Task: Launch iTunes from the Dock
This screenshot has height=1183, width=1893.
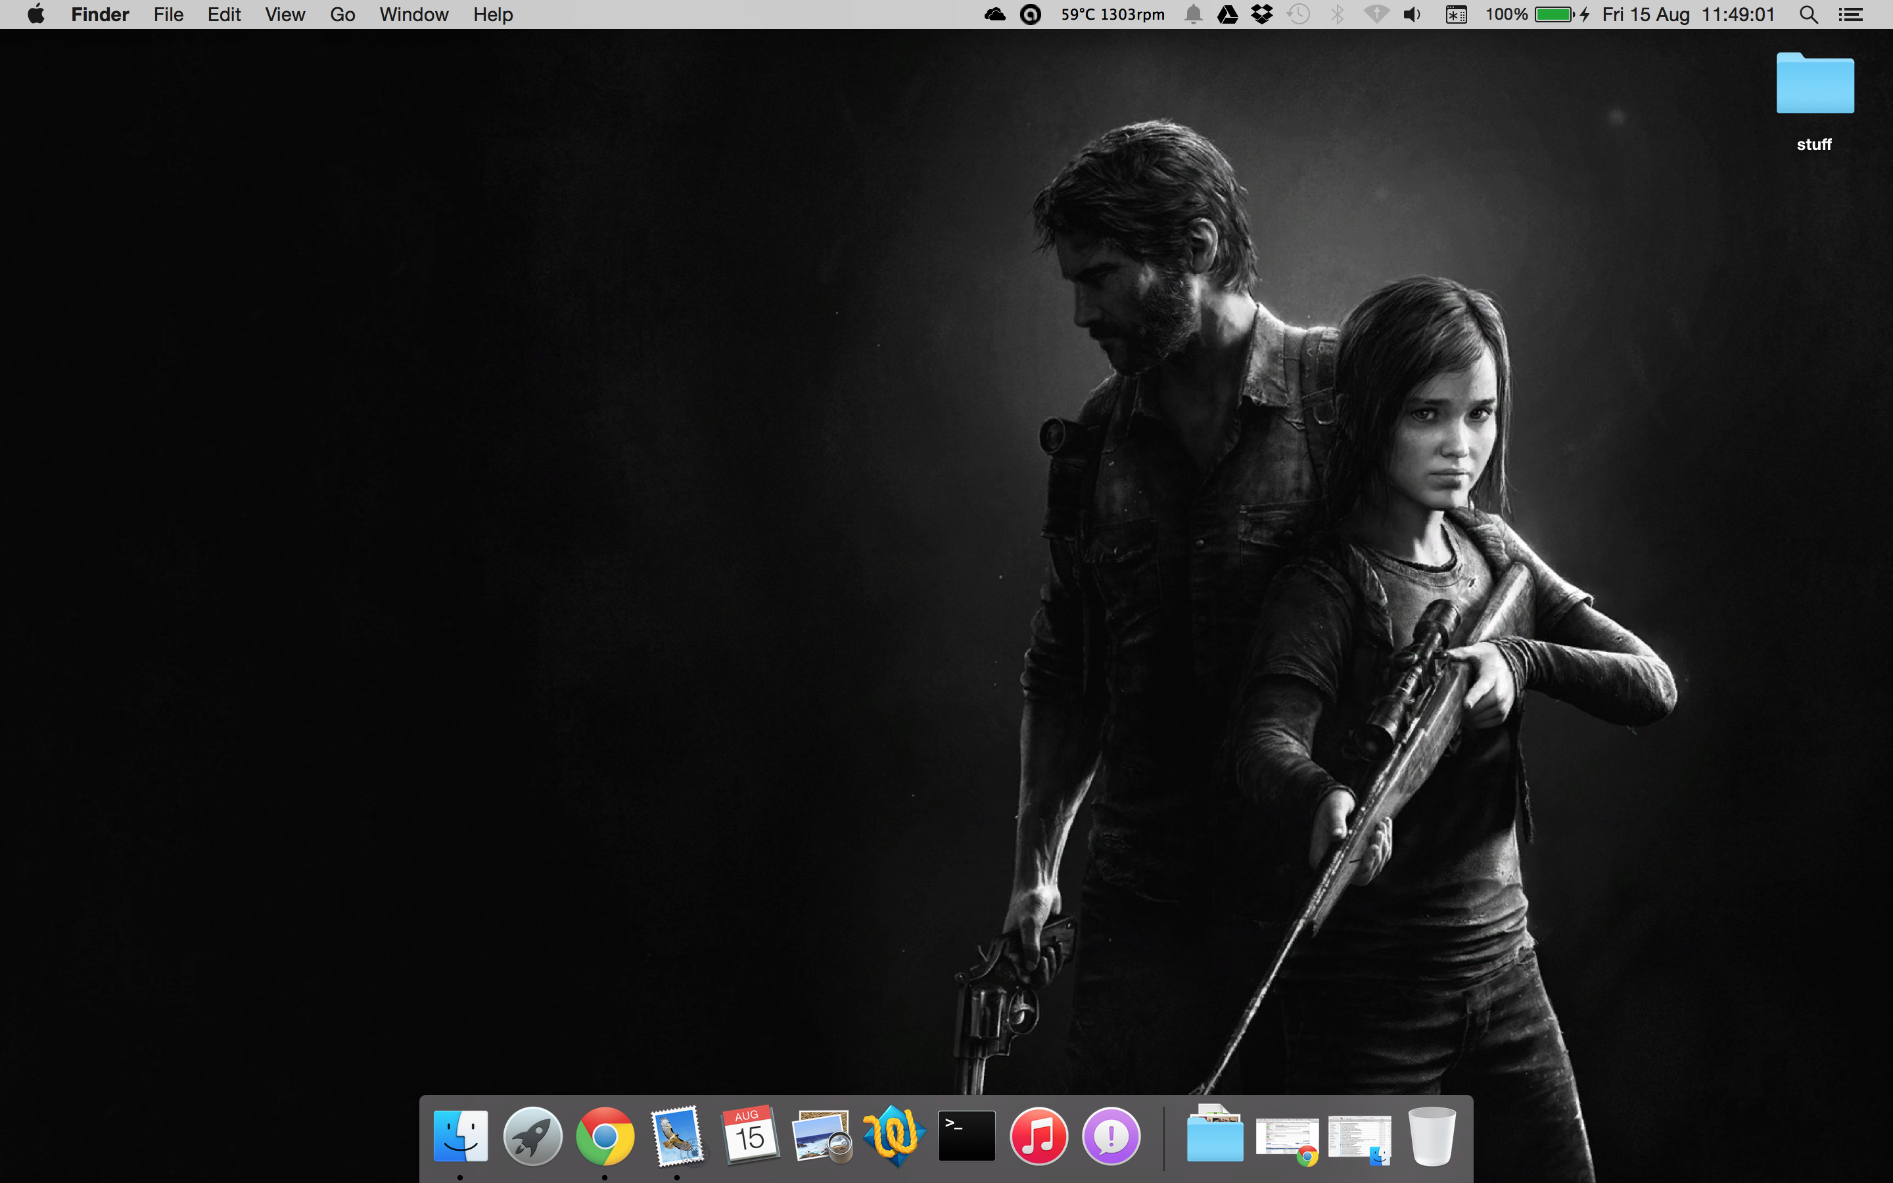Action: tap(1039, 1135)
